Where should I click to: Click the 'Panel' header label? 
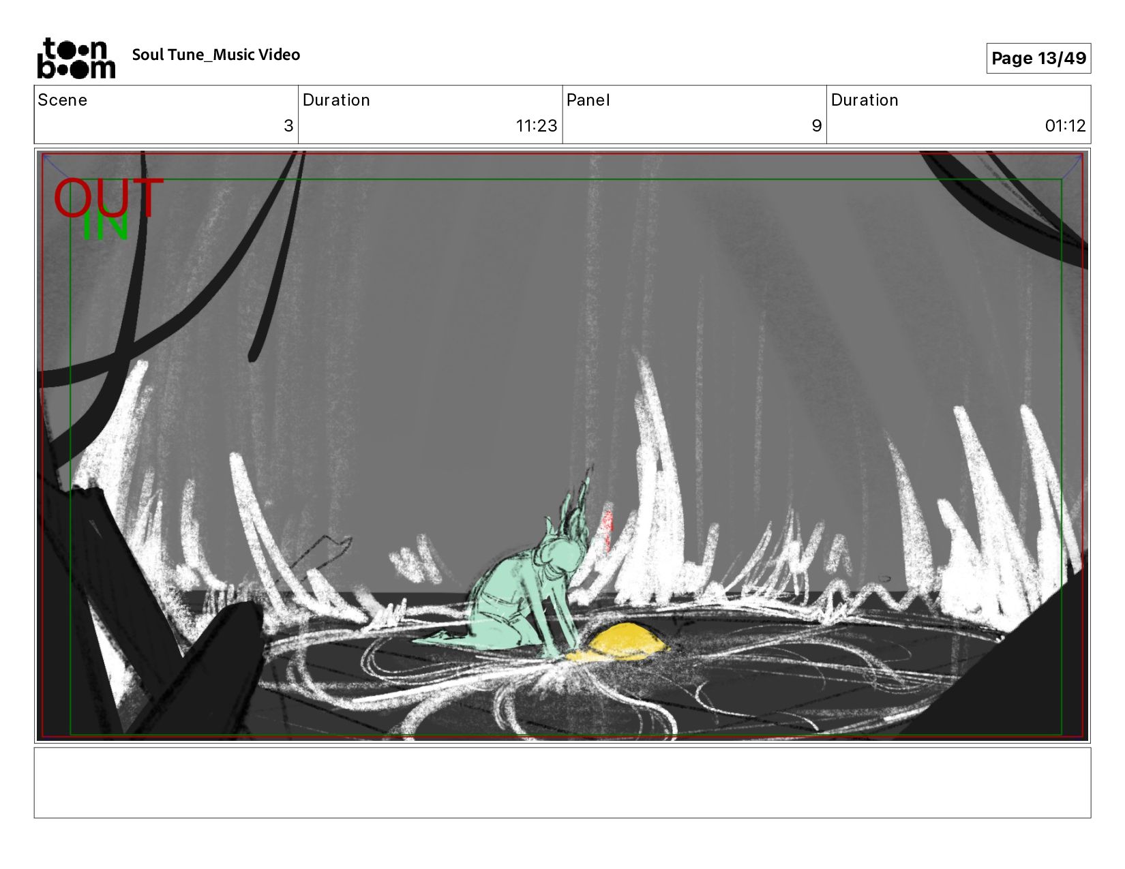(588, 100)
